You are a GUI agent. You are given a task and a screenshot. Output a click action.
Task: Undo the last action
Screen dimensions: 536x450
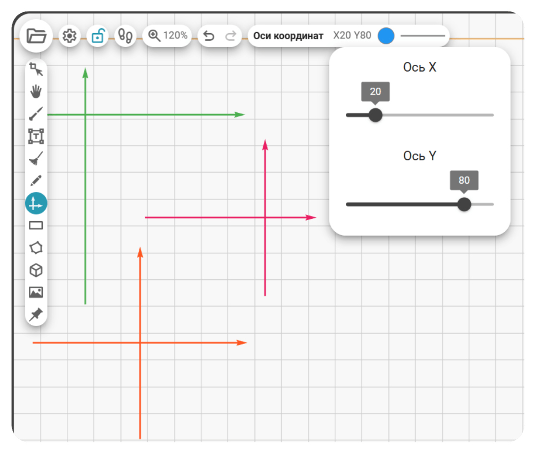click(209, 36)
